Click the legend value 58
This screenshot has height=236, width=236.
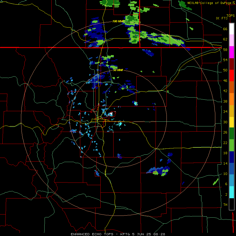point(225,50)
